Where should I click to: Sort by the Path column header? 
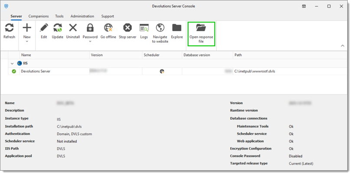[x=290, y=55]
